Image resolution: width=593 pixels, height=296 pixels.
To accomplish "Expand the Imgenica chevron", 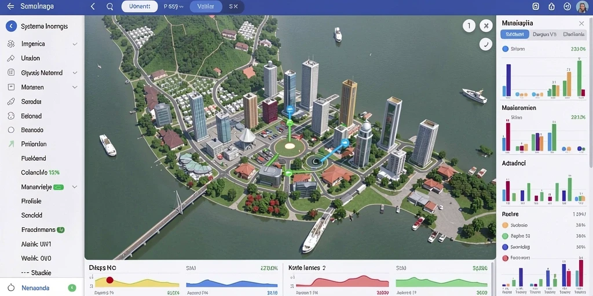I will click(x=75, y=44).
